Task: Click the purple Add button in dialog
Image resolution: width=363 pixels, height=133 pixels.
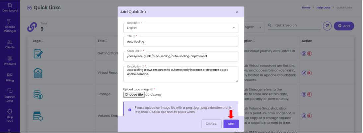Action: [231, 124]
